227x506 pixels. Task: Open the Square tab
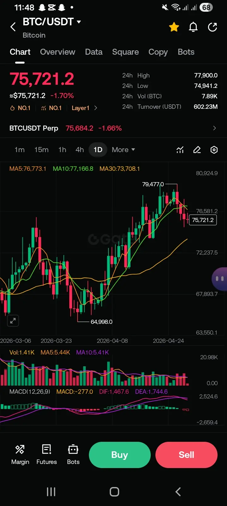125,52
